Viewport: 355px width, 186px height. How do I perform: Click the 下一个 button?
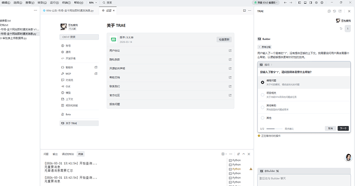click(x=343, y=128)
